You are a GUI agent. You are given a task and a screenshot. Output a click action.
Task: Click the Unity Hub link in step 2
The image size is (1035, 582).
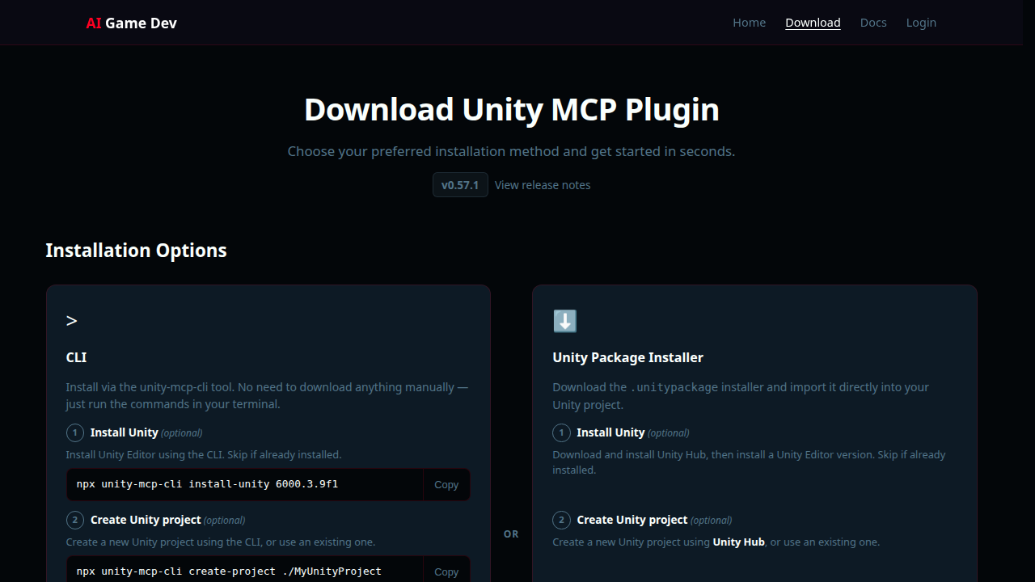pos(738,542)
